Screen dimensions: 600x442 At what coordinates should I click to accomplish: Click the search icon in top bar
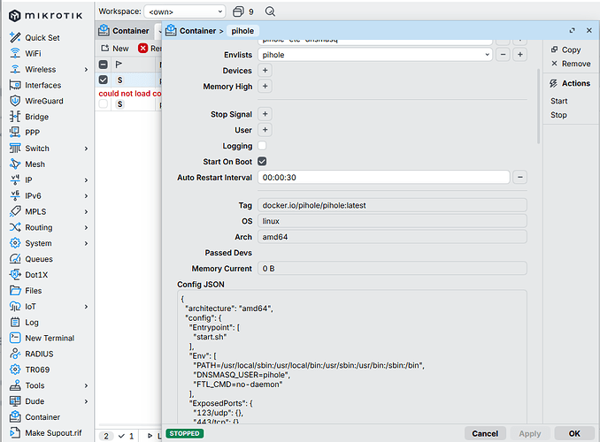270,11
